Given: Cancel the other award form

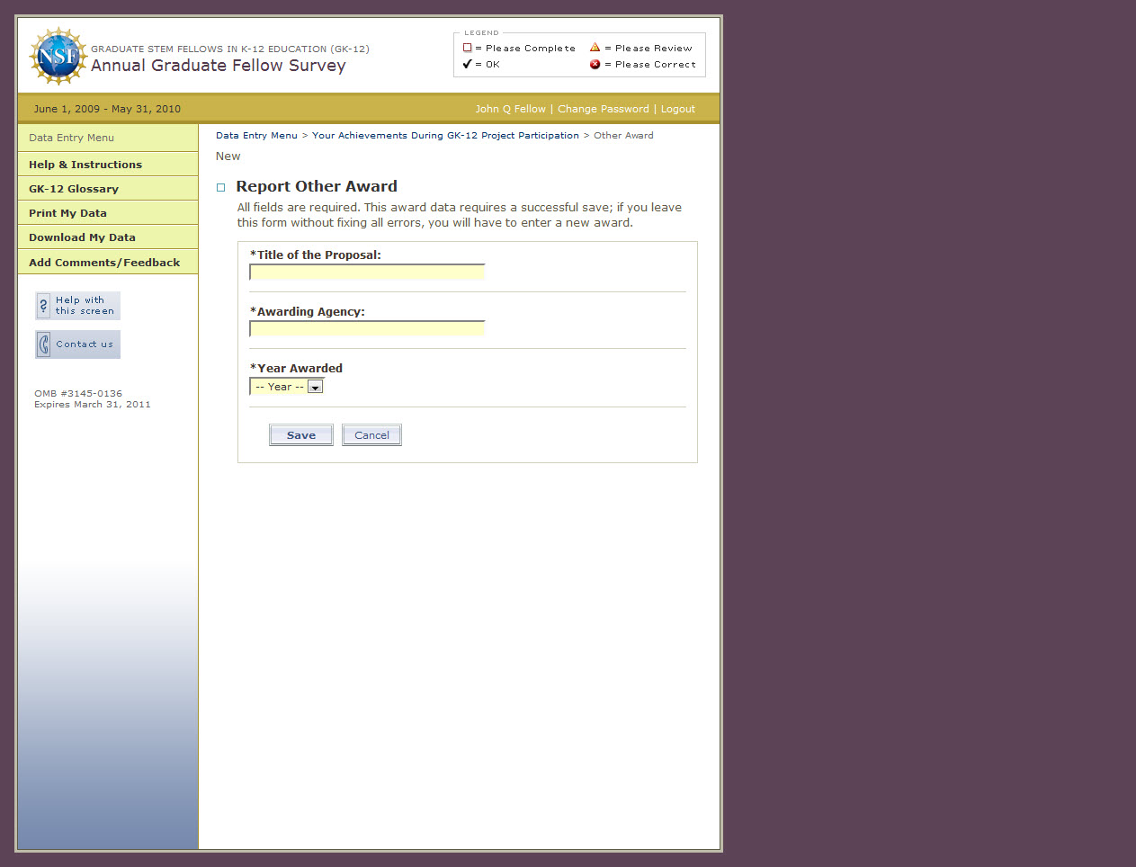Looking at the screenshot, I should coord(371,435).
